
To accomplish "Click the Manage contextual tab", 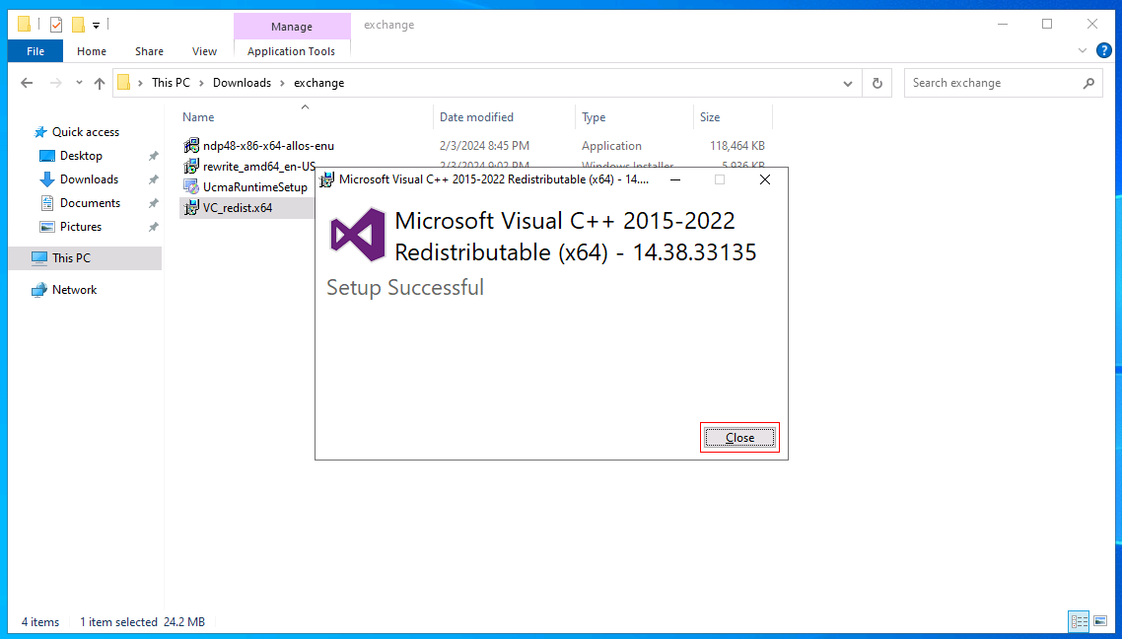I will click(x=291, y=27).
